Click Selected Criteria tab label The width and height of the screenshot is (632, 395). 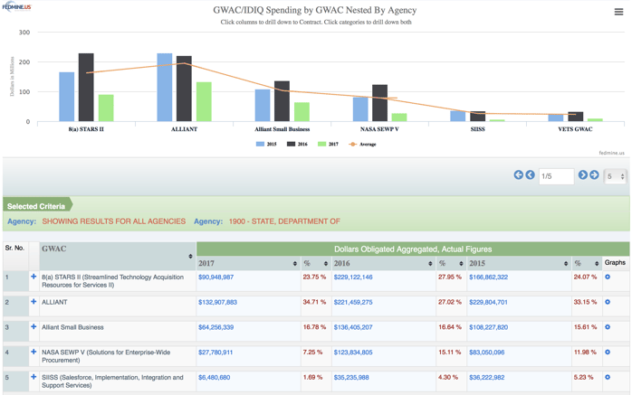pos(36,206)
